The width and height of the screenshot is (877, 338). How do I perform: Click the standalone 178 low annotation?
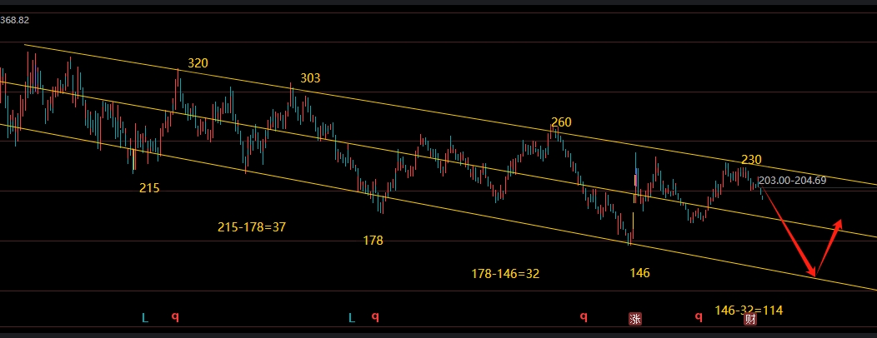(373, 241)
